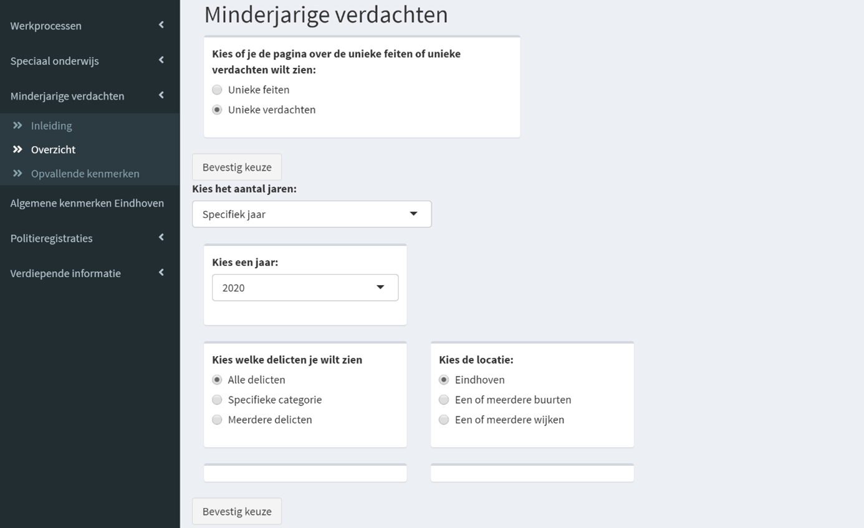This screenshot has width=864, height=528.
Task: Expand the Speciaal onderwijs chevron
Action: (161, 60)
